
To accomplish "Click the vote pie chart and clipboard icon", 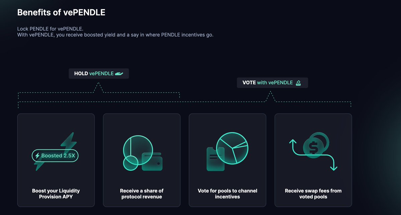I will [228, 152].
